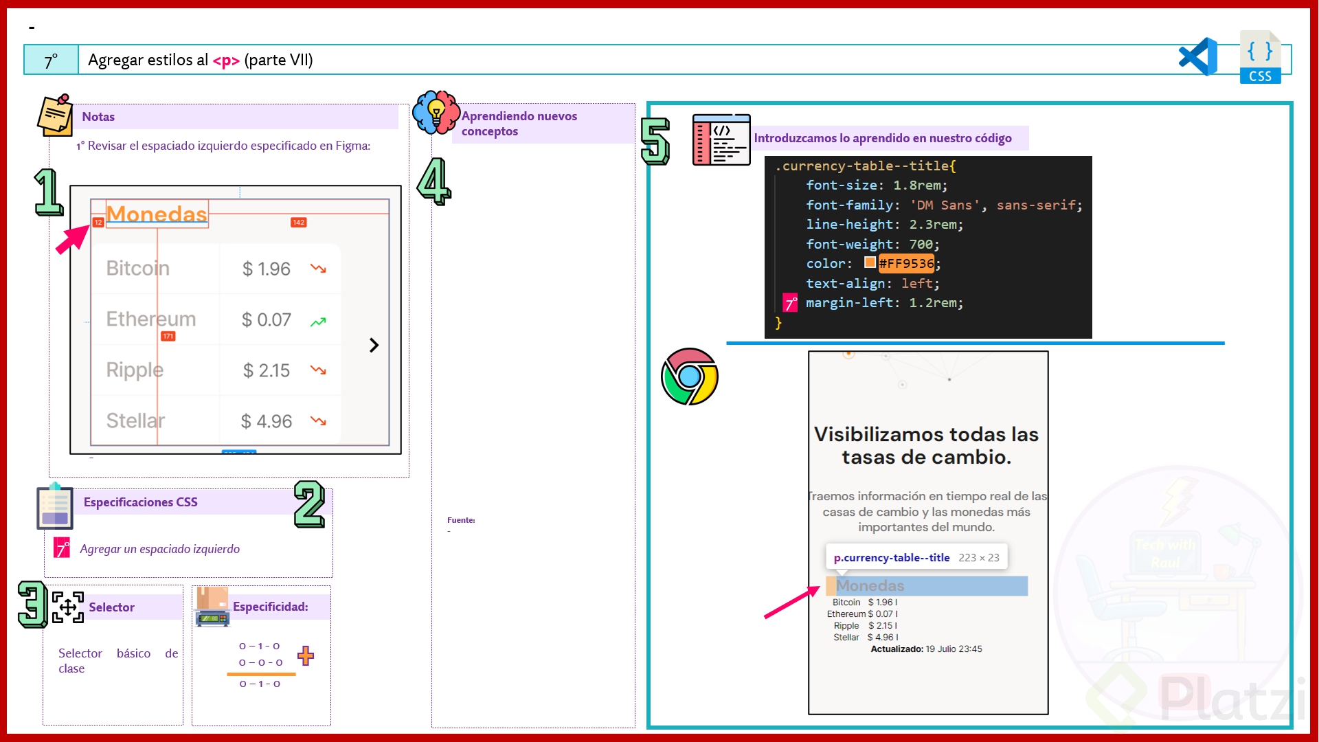Click the font-size: 1.8rem code line
Image resolution: width=1319 pixels, height=742 pixels.
(877, 185)
